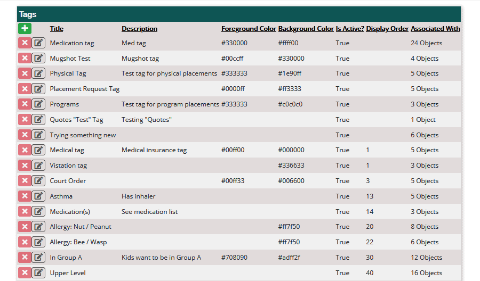480x281 pixels.
Task: Edit the Asthma tag
Action: click(38, 196)
